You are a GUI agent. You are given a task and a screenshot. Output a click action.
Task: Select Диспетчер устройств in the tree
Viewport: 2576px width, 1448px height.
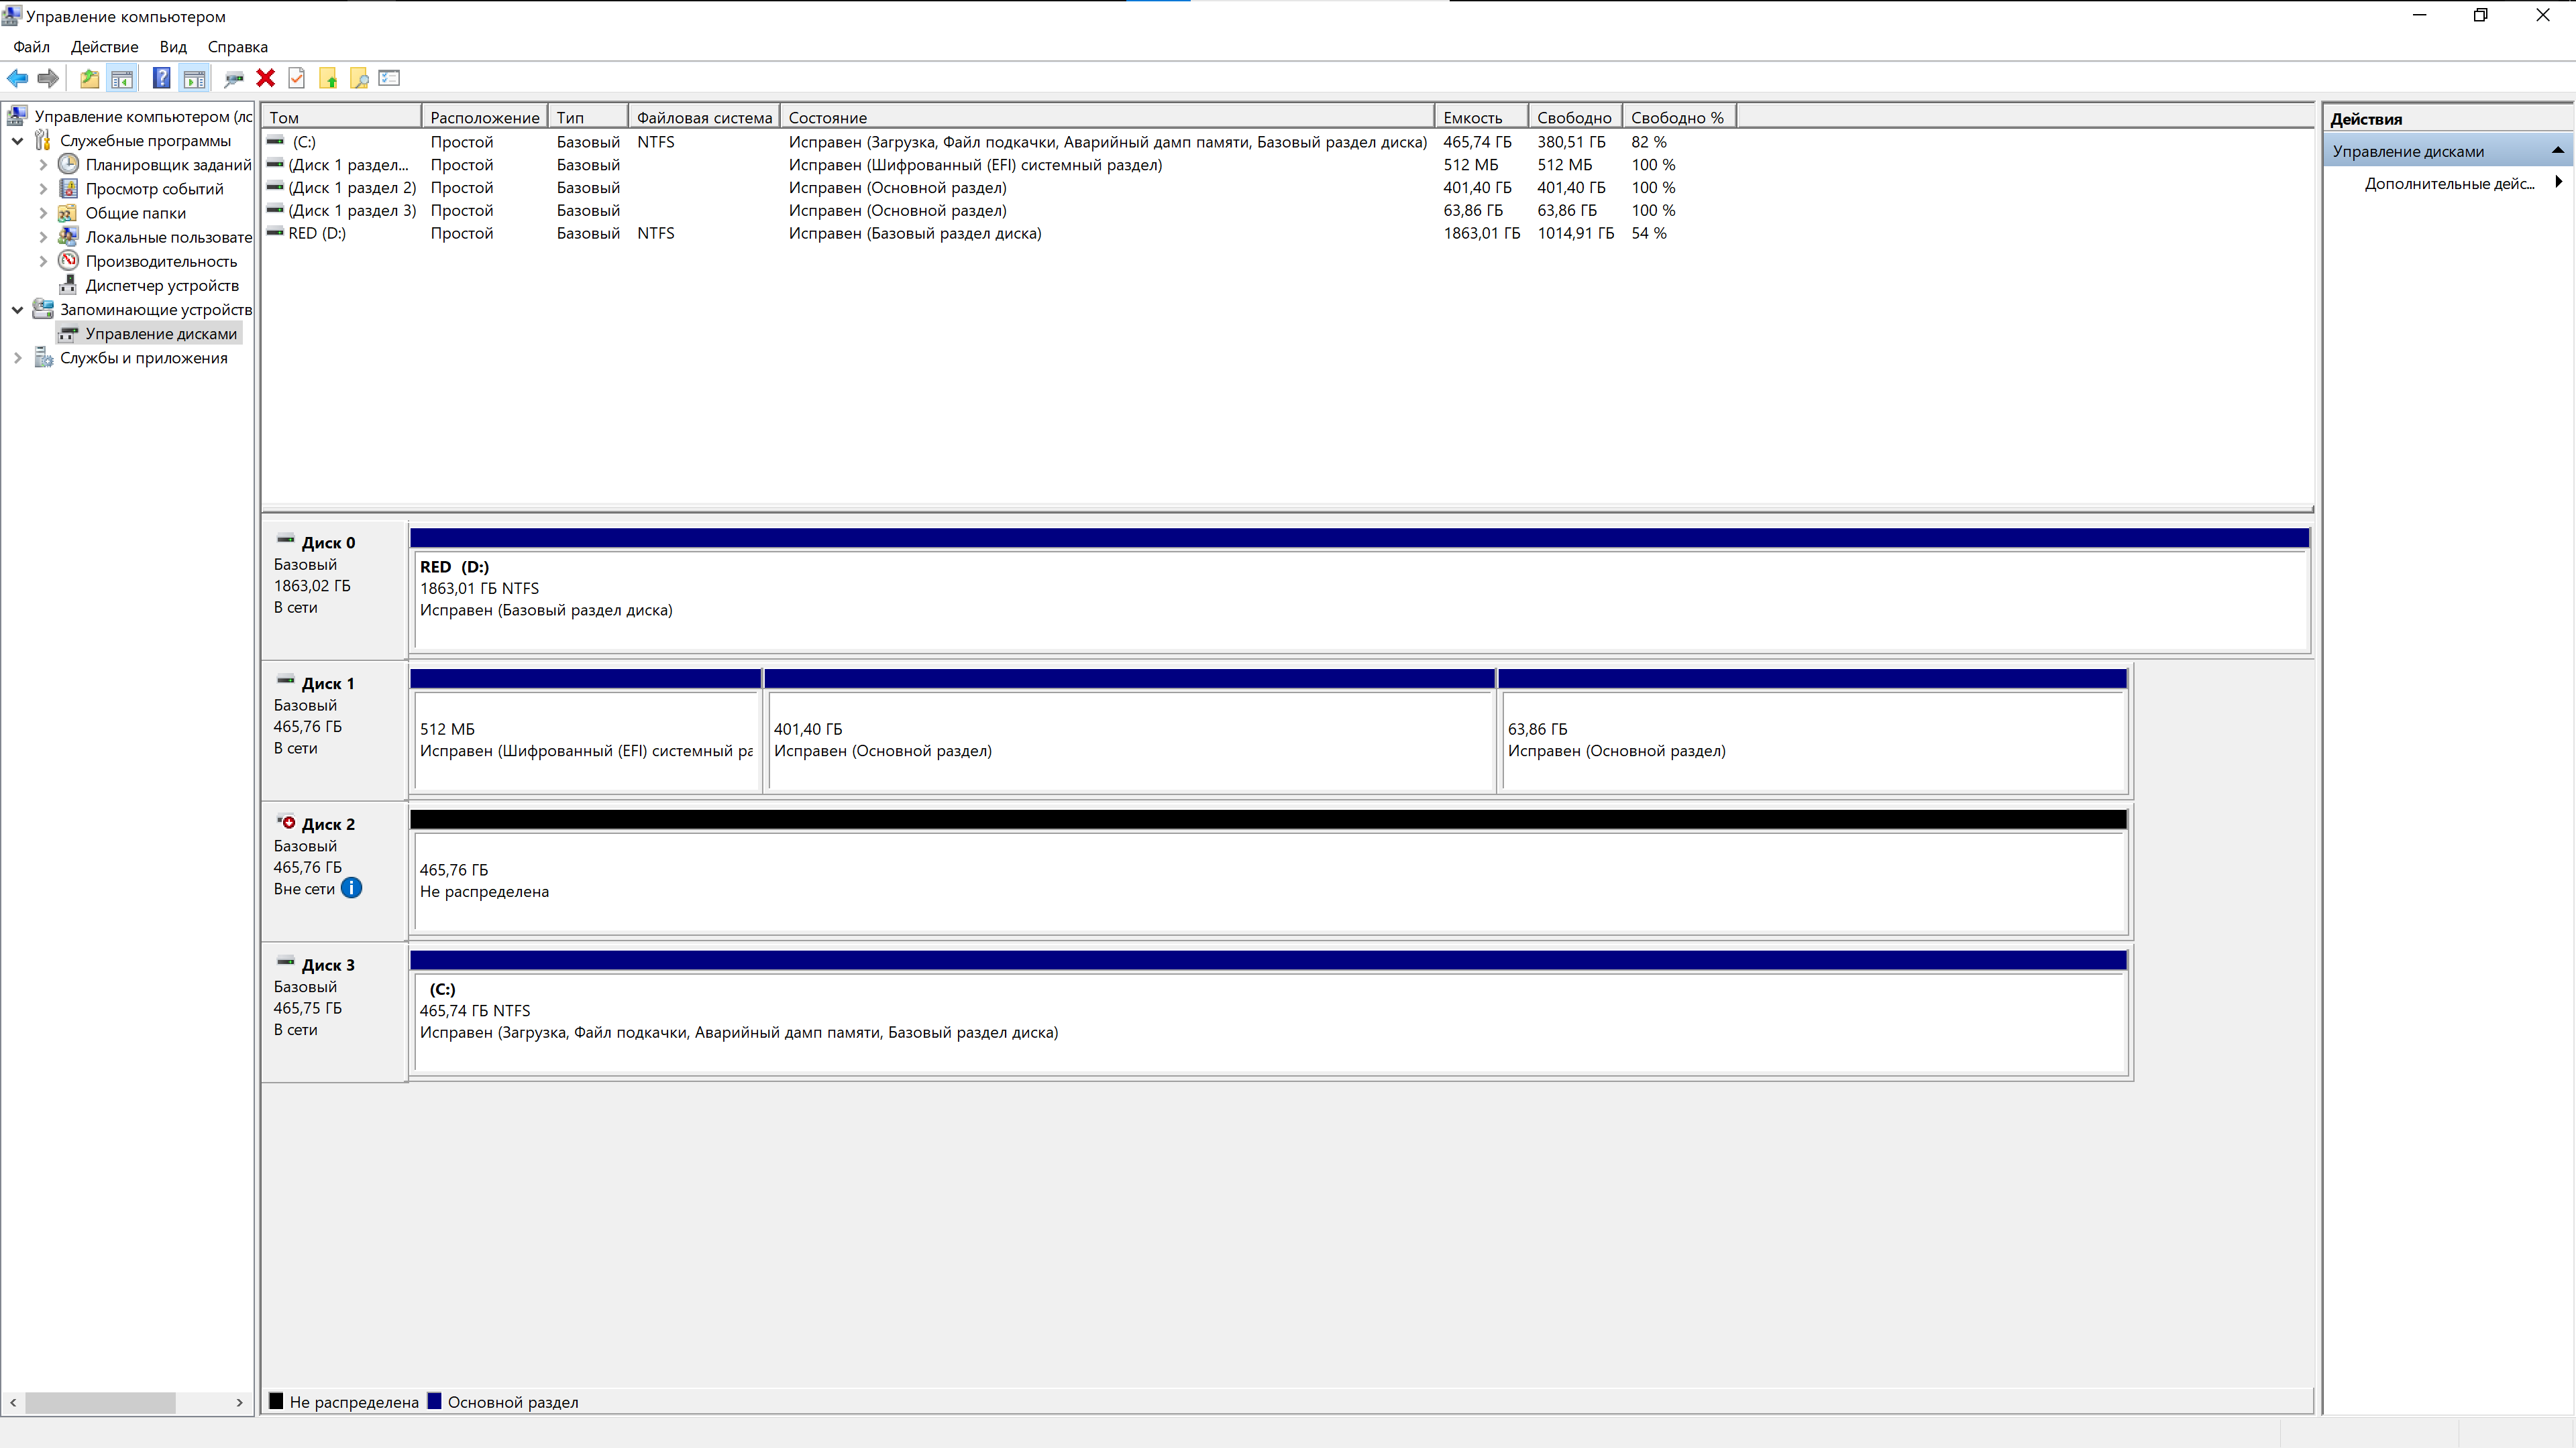coord(162,285)
